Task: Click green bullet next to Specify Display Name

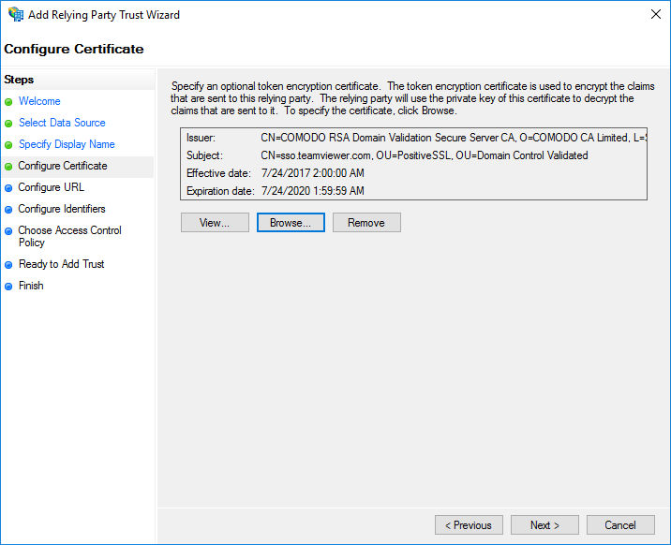Action: [8, 145]
